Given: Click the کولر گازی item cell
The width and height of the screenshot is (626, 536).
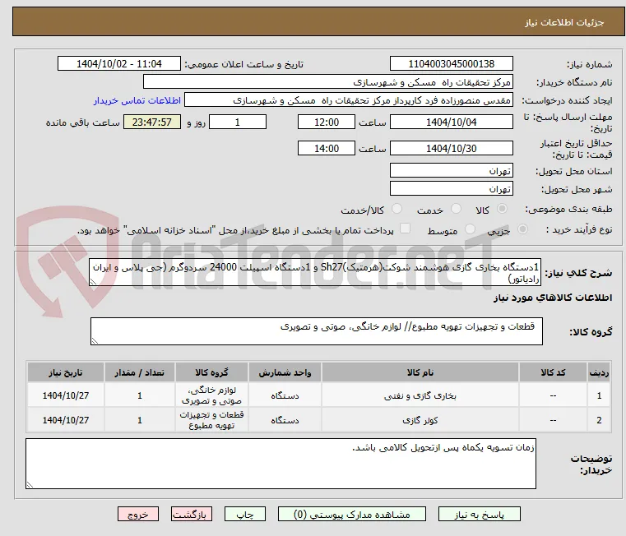Looking at the screenshot, I should (420, 420).
